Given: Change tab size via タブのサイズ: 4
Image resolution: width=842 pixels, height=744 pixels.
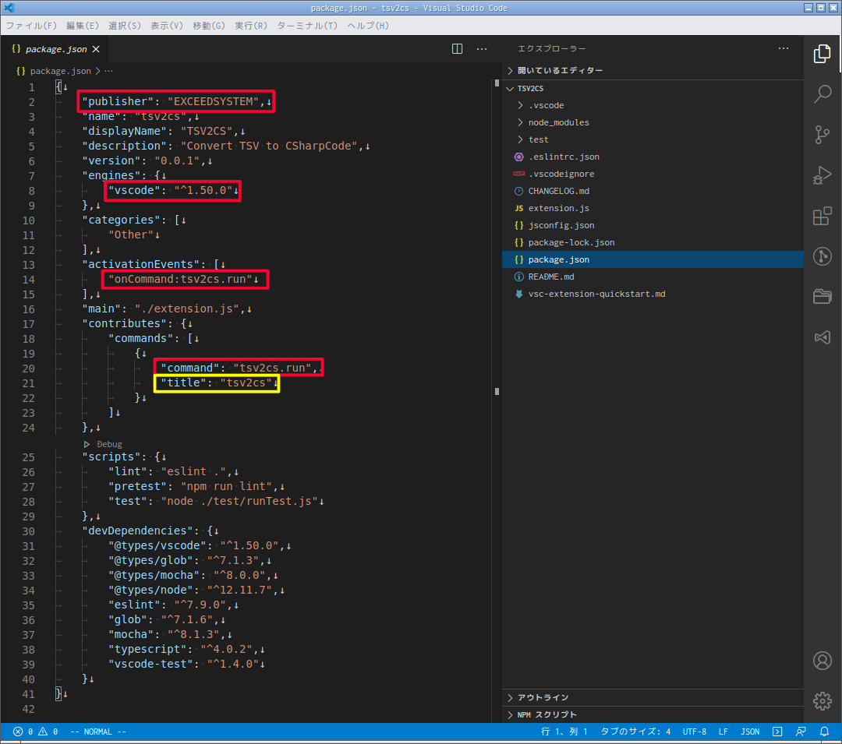Looking at the screenshot, I should click(x=636, y=732).
